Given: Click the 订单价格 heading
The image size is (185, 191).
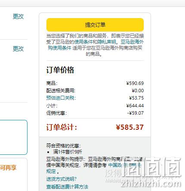Looking at the screenshot, I should pos(60,70).
